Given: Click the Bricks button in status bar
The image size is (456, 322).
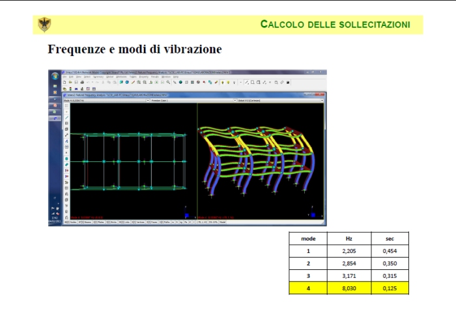Looking at the screenshot, I should coord(113,222).
